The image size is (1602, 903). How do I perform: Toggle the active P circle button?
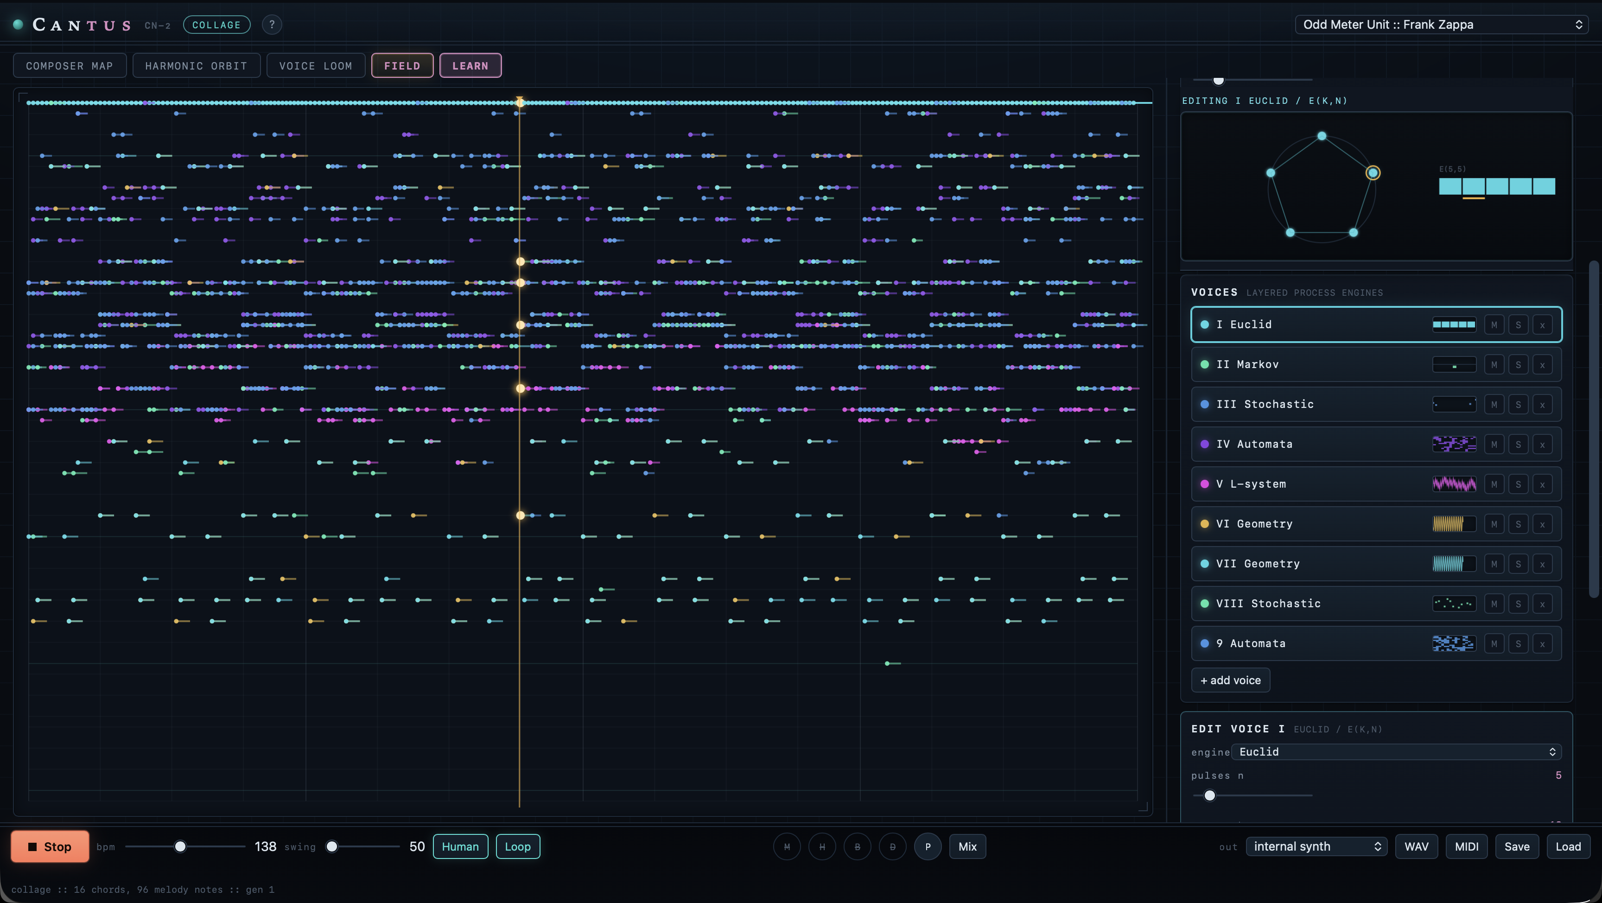[928, 846]
